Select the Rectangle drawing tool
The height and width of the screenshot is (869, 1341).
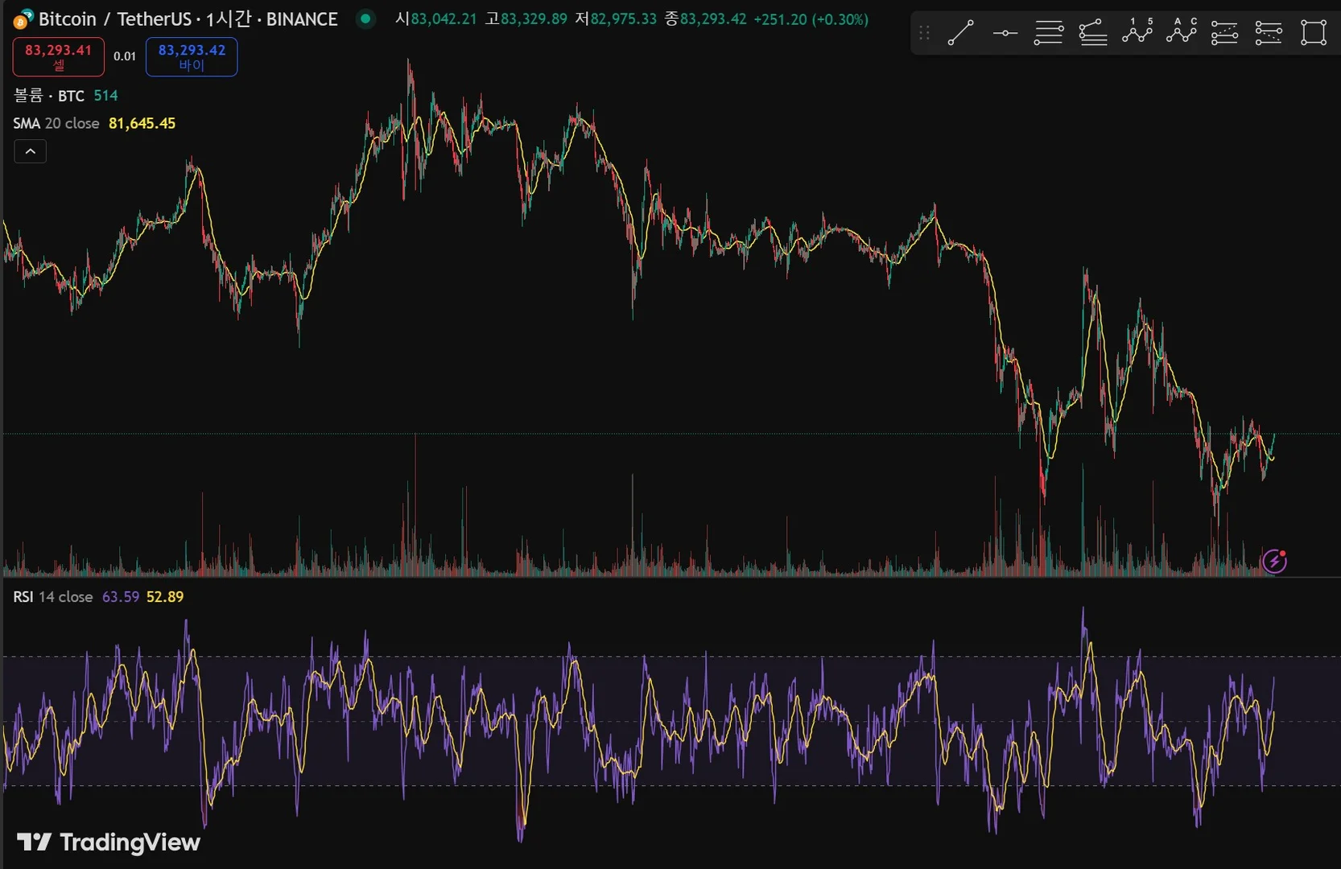click(1314, 33)
